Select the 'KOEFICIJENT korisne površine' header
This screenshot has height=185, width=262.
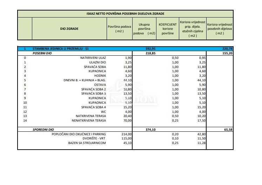(x=168, y=29)
